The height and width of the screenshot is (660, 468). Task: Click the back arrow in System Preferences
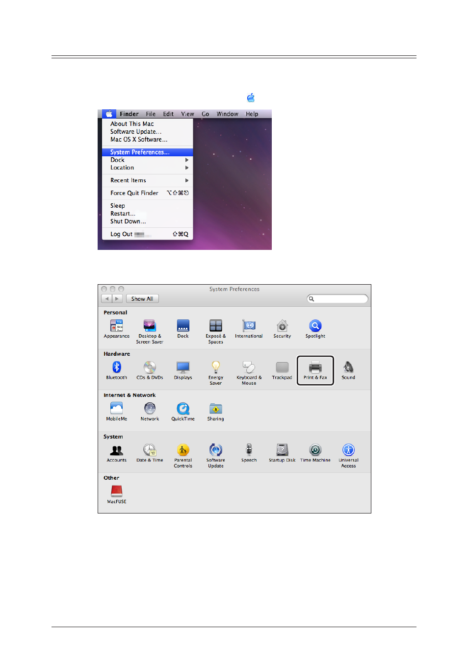pyautogui.click(x=106, y=299)
